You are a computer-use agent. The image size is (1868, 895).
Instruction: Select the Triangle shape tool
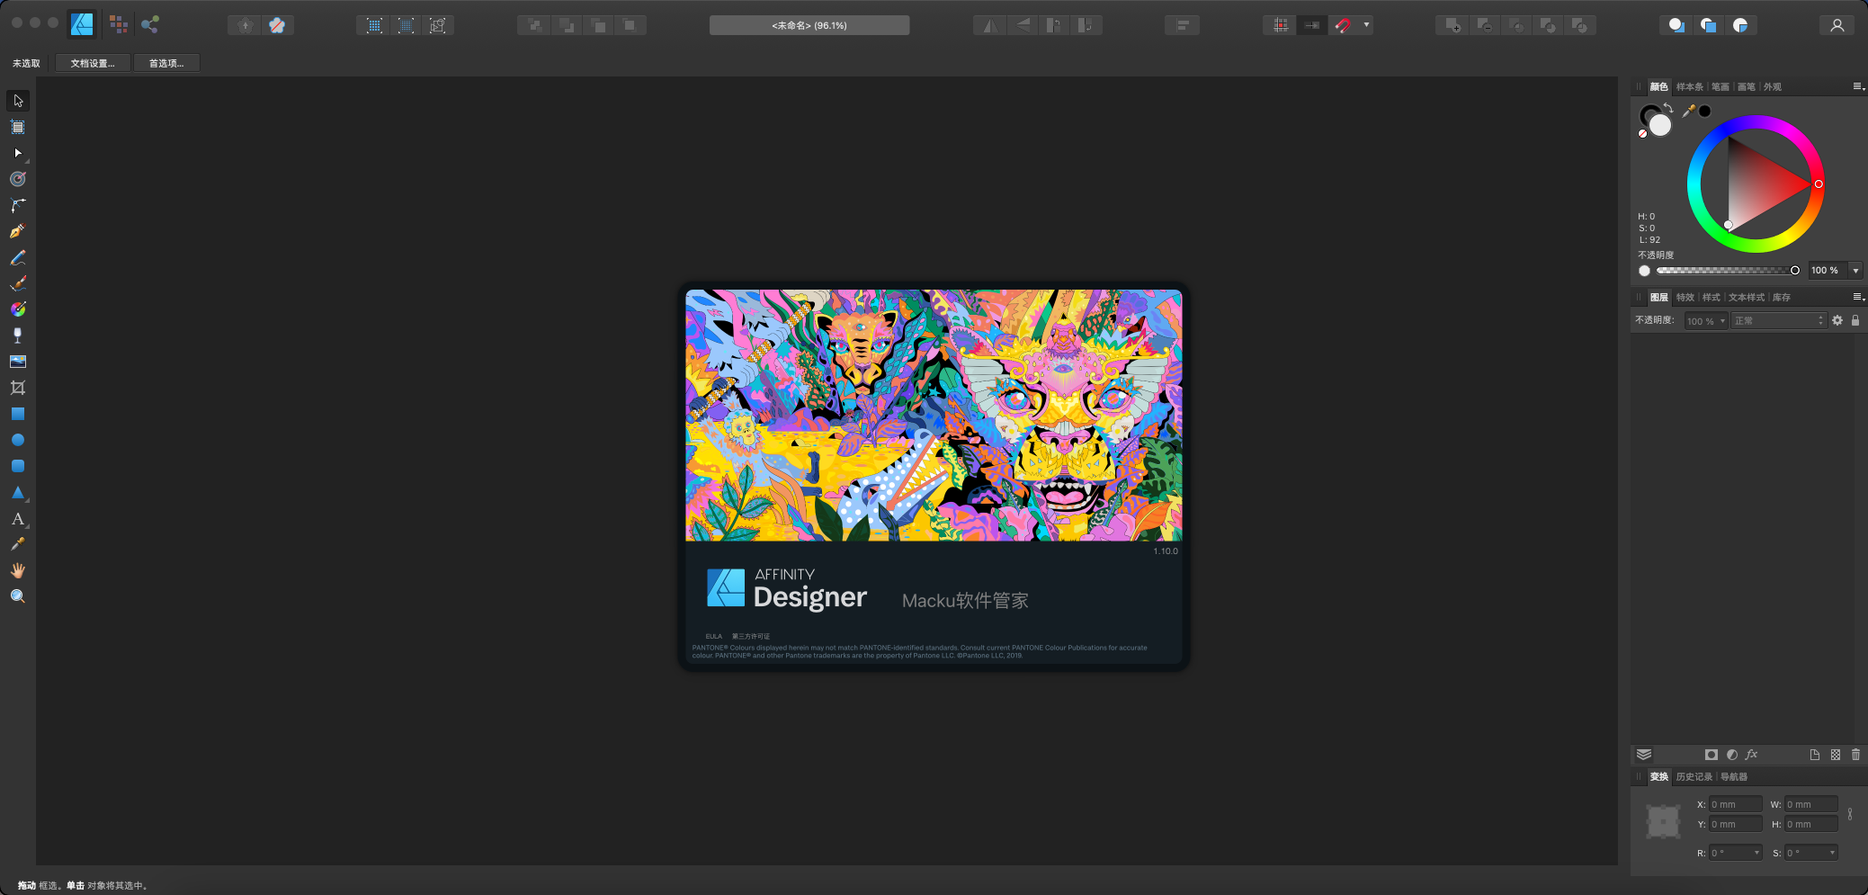click(18, 492)
